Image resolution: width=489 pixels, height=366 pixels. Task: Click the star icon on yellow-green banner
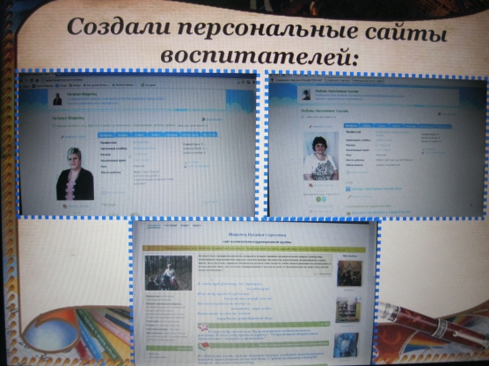[147, 248]
